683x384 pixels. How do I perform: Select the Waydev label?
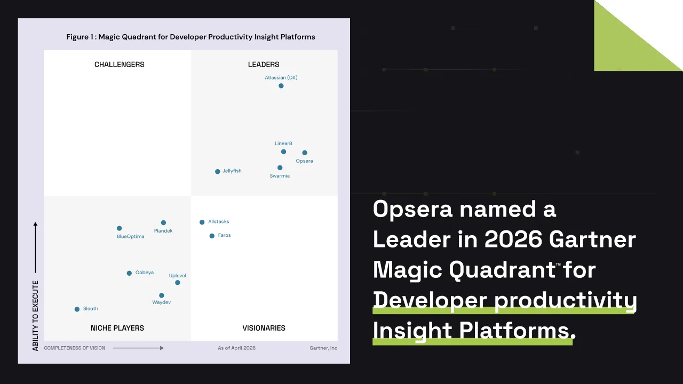point(162,302)
